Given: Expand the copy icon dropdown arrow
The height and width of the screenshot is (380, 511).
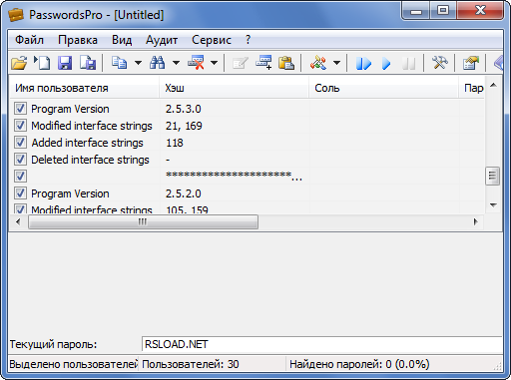Looking at the screenshot, I should (x=138, y=63).
